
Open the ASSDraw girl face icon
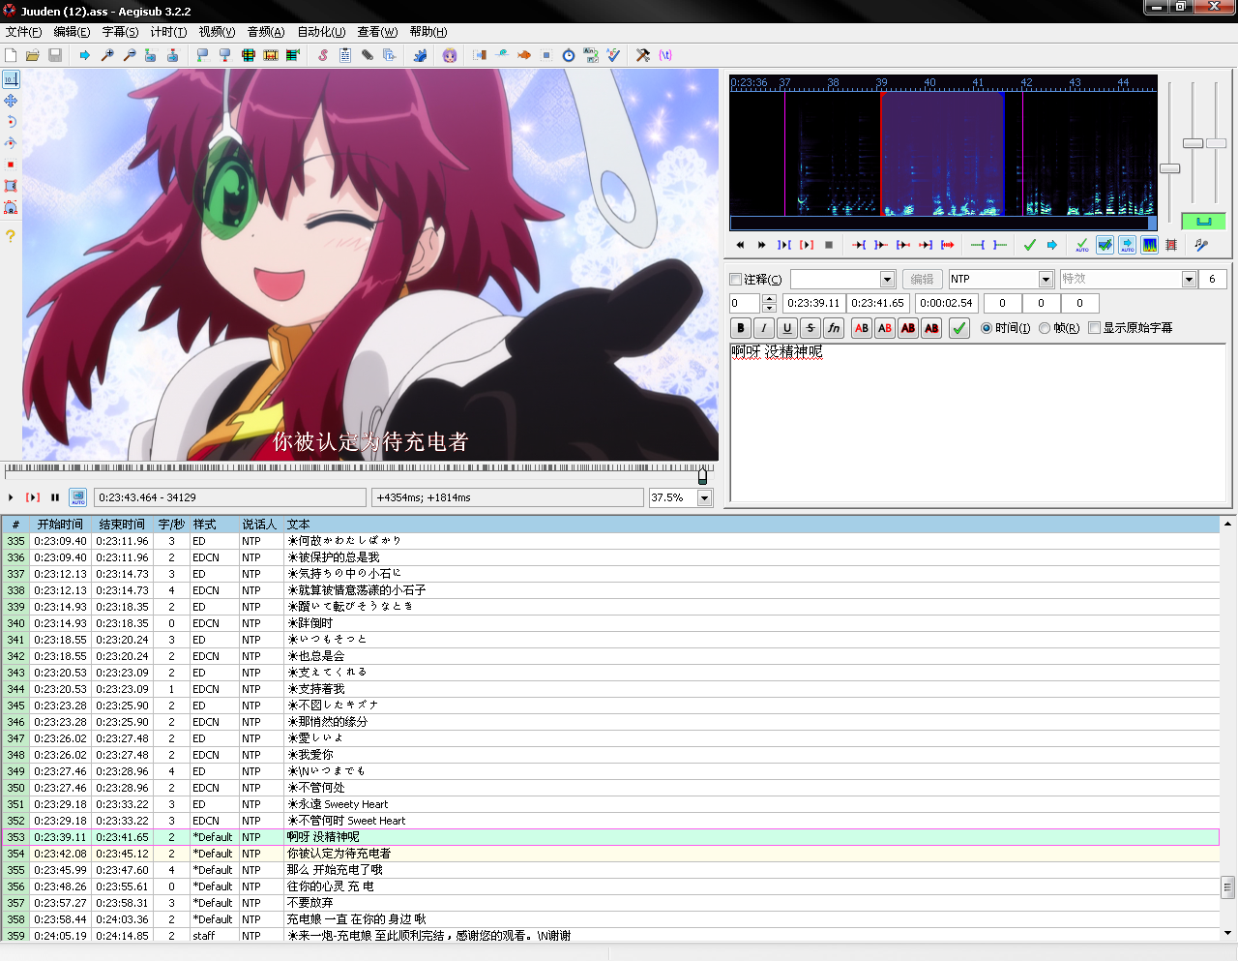point(450,55)
